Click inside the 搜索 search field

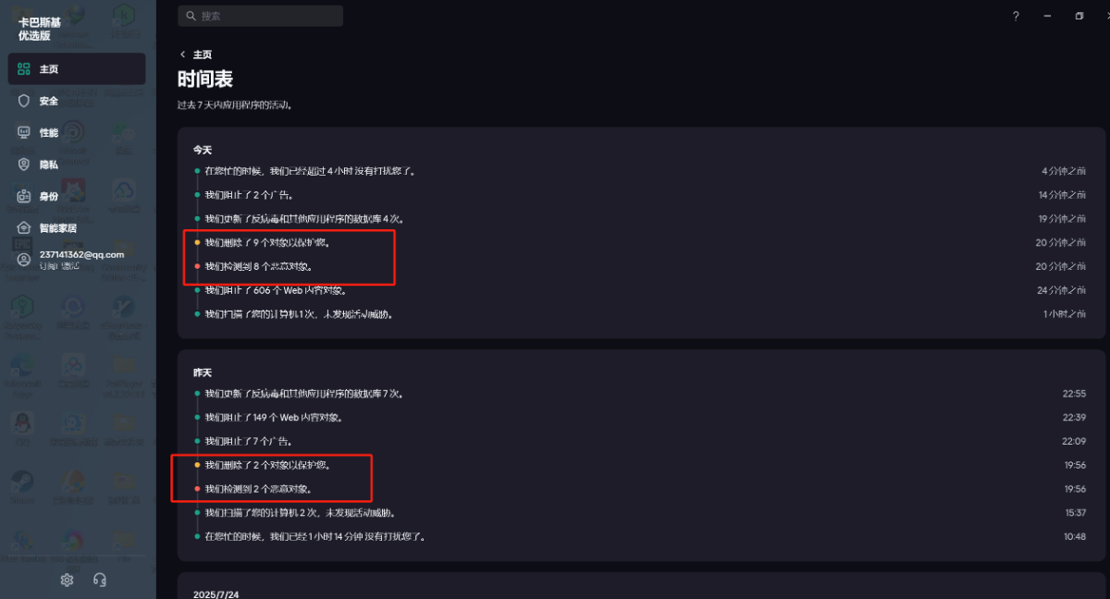click(x=268, y=16)
